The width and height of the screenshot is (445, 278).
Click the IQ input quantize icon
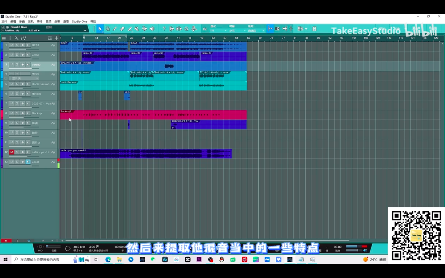tap(205, 29)
